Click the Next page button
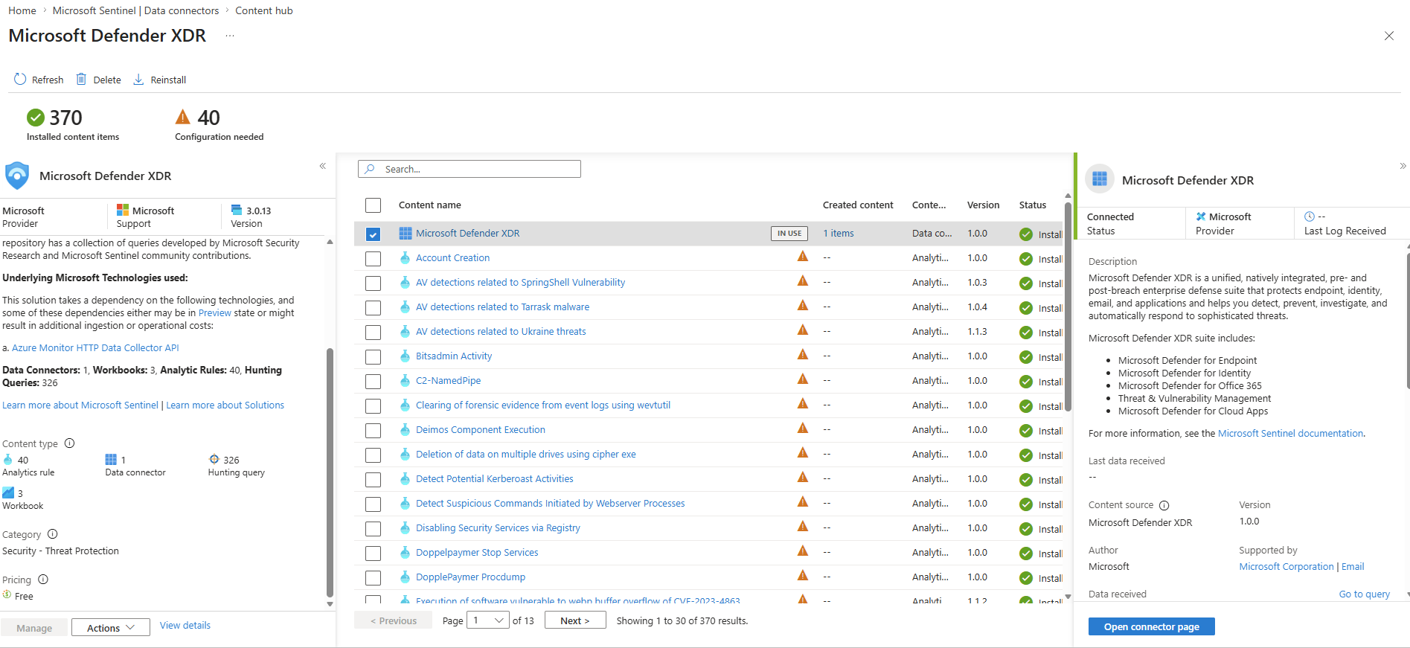This screenshot has height=648, width=1410. tap(575, 620)
